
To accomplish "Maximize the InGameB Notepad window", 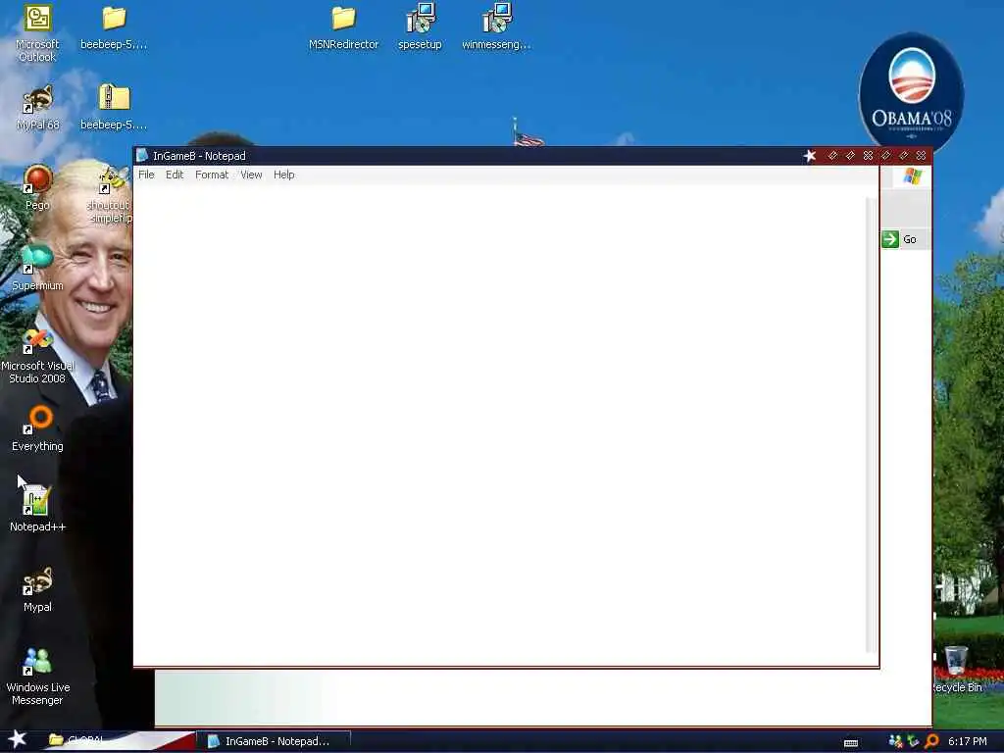I will pos(850,156).
